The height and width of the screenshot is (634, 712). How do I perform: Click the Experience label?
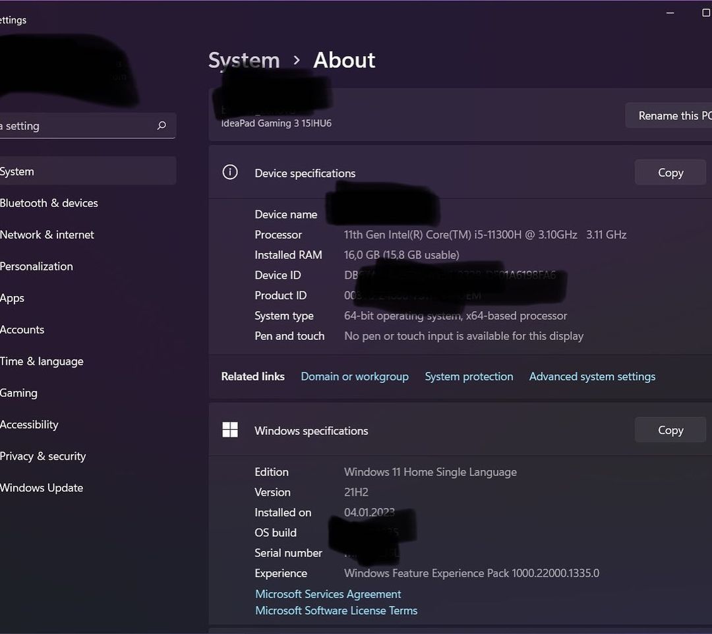(281, 573)
